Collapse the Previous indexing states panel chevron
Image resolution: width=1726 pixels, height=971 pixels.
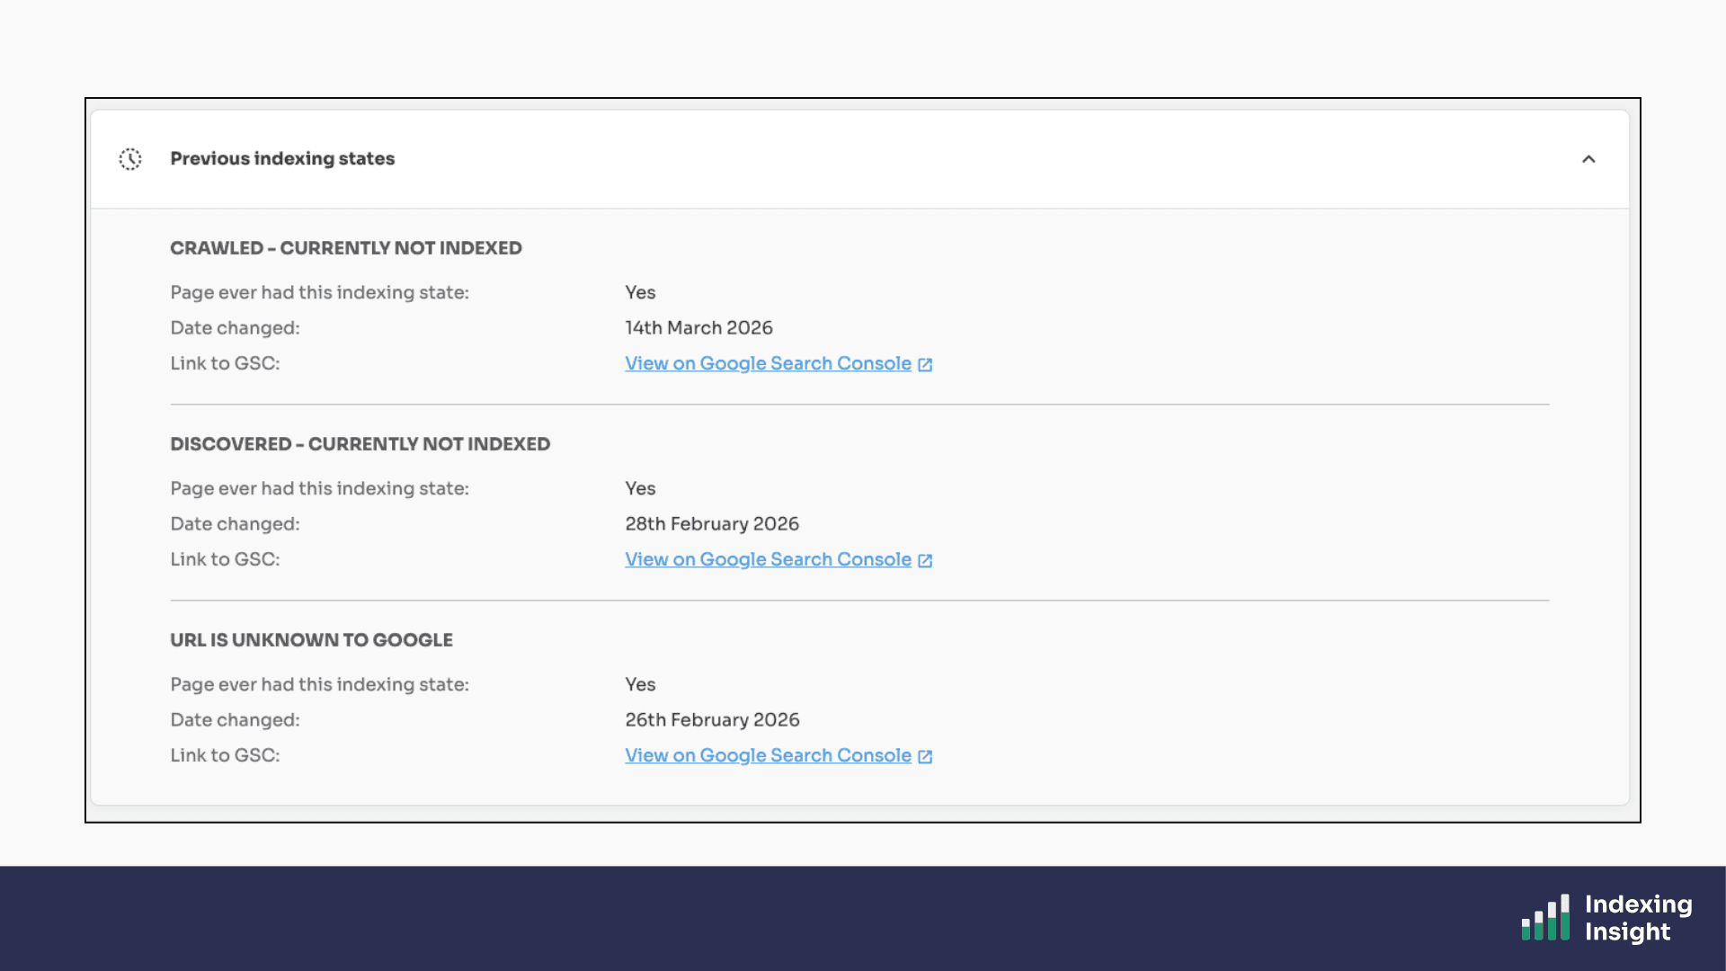coord(1588,159)
